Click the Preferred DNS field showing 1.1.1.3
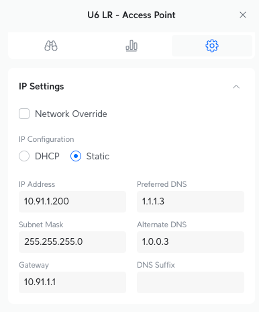This screenshot has height=312, width=259. point(191,202)
